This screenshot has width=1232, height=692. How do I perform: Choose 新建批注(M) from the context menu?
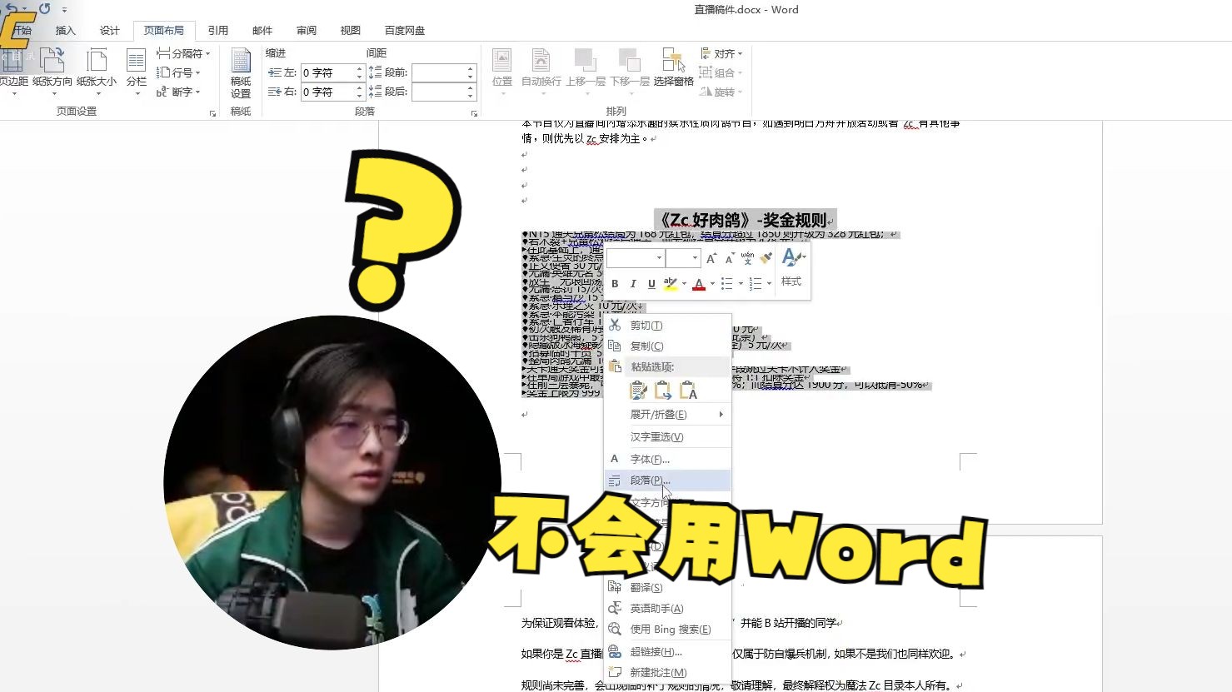click(667, 672)
